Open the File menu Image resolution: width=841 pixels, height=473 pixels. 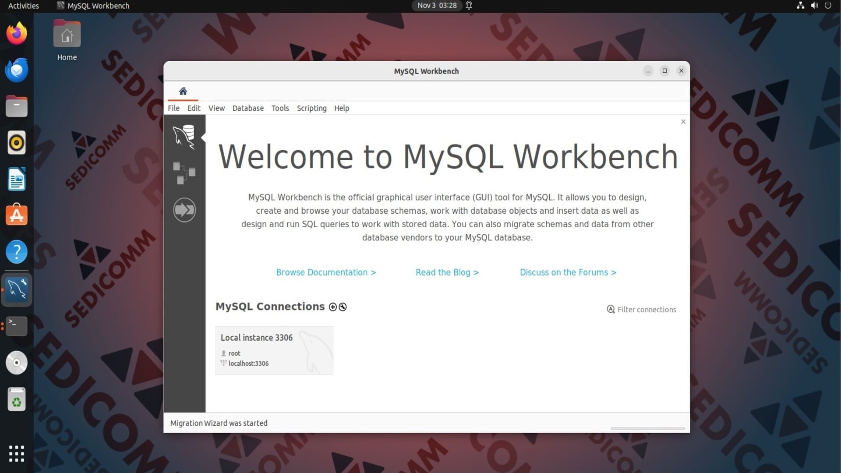coord(173,108)
